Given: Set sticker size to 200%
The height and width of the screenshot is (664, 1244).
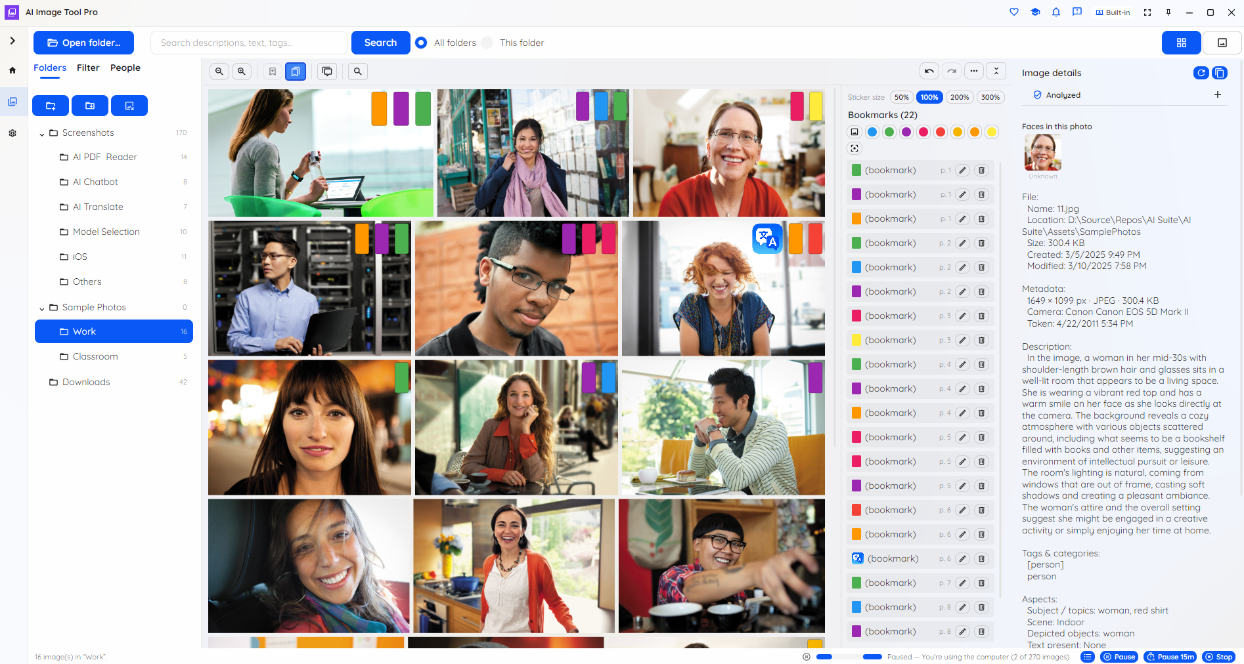Looking at the screenshot, I should pos(960,97).
